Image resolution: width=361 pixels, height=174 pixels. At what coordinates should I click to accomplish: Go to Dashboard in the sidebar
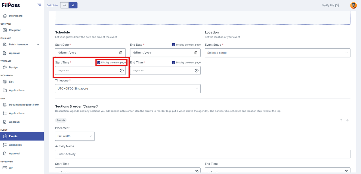[x=16, y=16]
